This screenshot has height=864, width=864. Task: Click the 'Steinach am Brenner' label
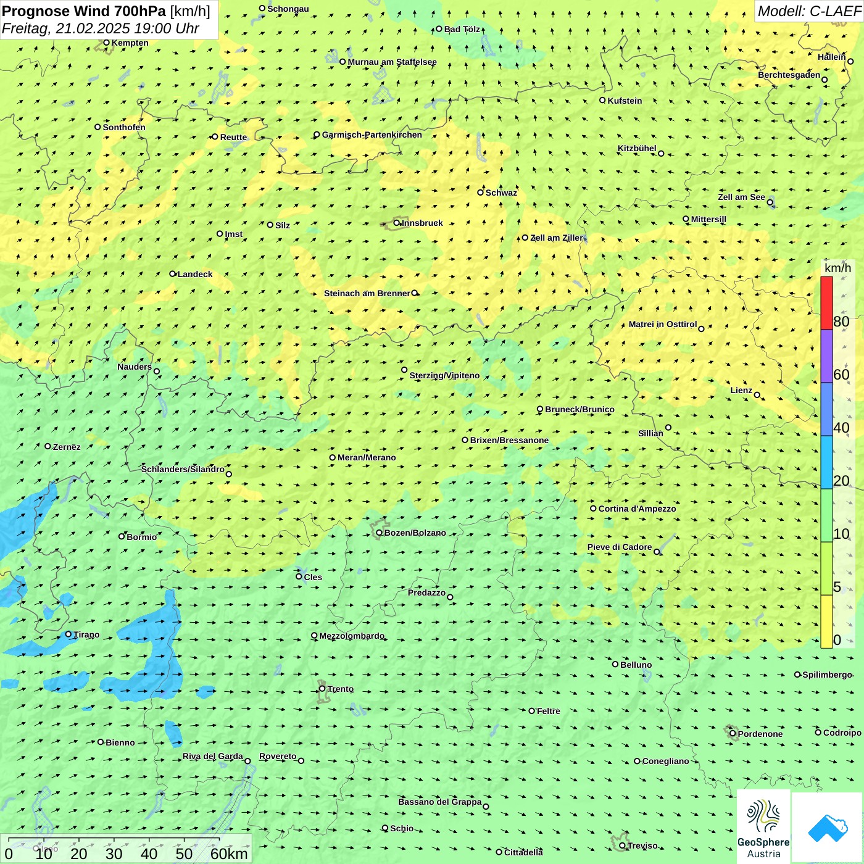pos(367,293)
